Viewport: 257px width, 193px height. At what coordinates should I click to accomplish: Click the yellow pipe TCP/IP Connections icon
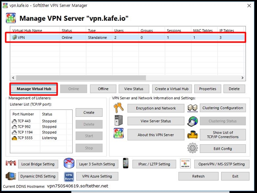pos(192,135)
